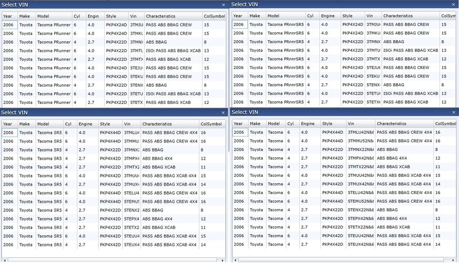Close the Select VIN window with full-length VINs
Viewport: 459px width, 263px height.
[x=454, y=112]
